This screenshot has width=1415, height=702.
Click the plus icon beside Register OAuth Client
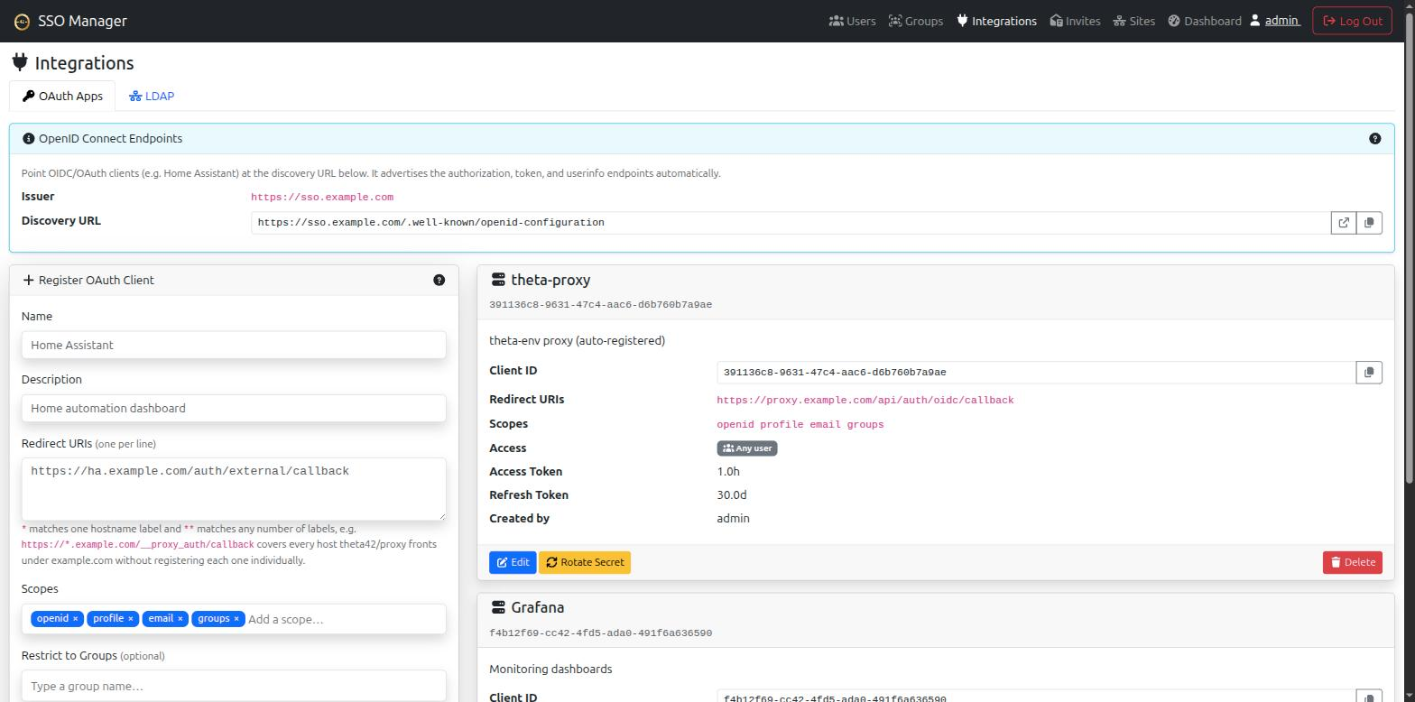28,280
